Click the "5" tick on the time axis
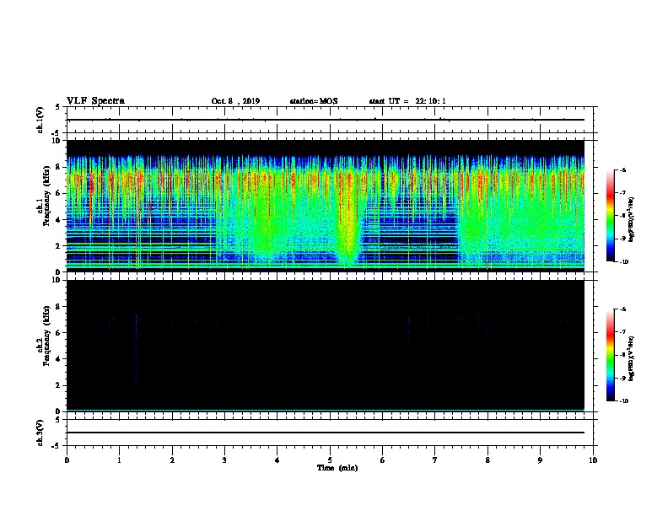 (330, 460)
